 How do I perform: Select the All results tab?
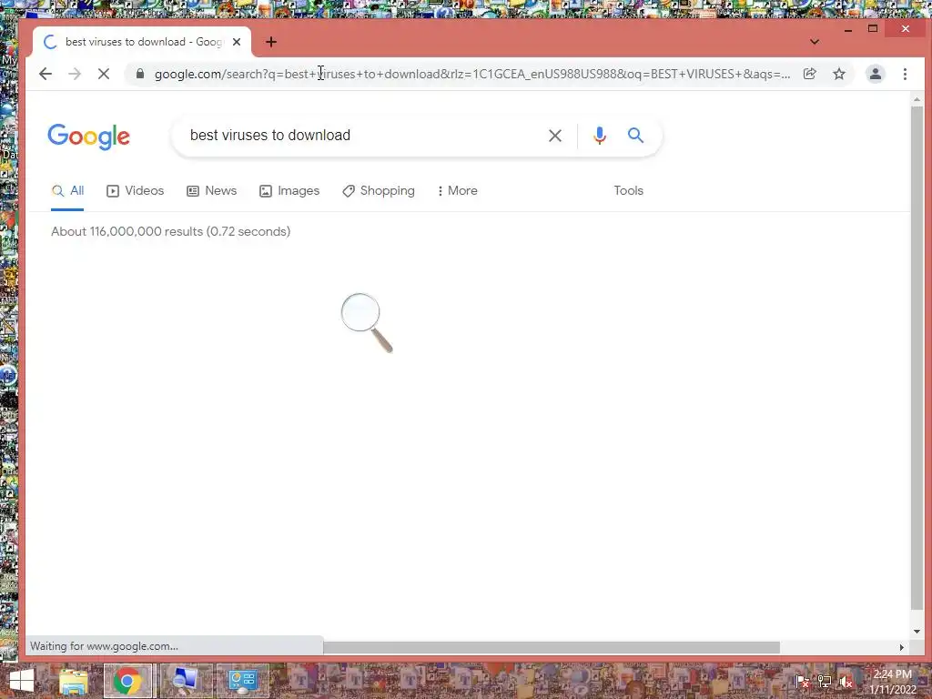tap(67, 191)
